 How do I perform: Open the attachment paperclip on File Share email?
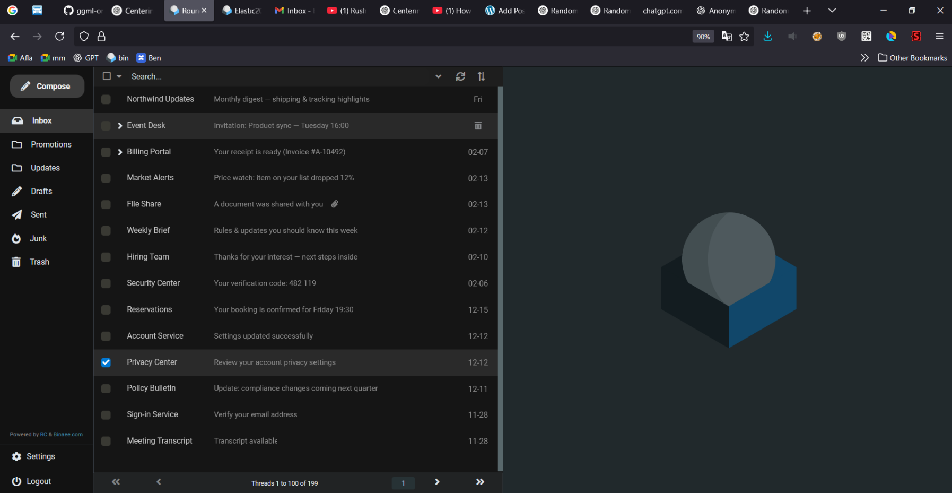pos(335,204)
